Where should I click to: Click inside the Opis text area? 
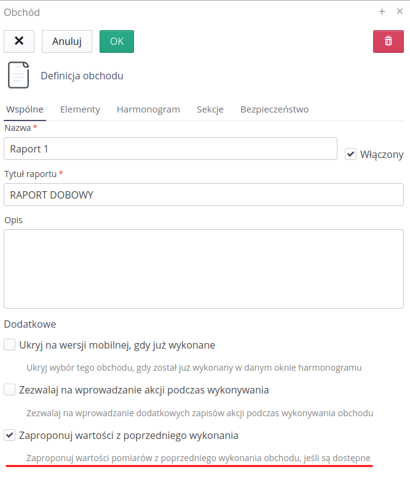tap(203, 269)
